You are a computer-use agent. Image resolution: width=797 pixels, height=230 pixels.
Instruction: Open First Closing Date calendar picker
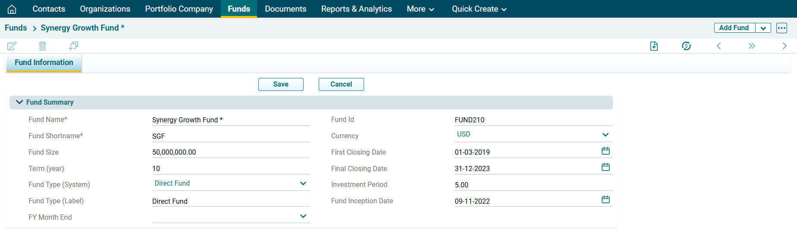[x=606, y=151]
